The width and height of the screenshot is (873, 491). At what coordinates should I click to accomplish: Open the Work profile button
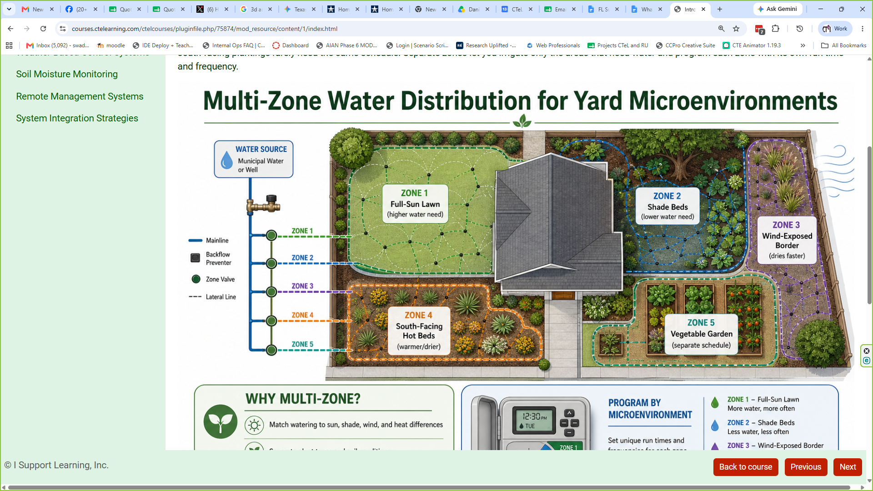click(x=835, y=29)
